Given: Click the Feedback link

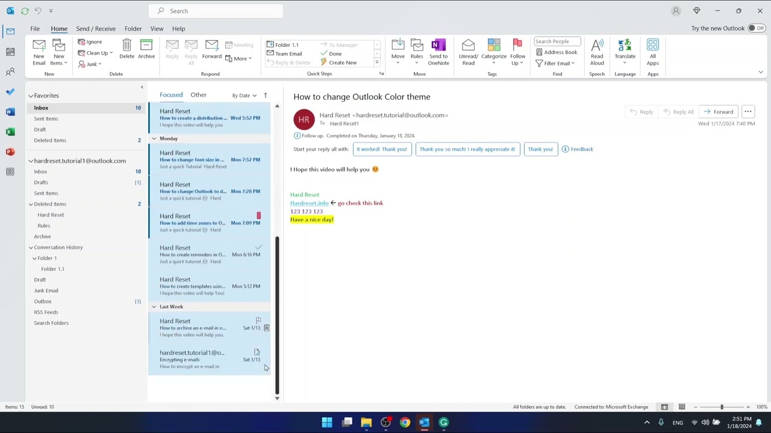Looking at the screenshot, I should (x=578, y=149).
